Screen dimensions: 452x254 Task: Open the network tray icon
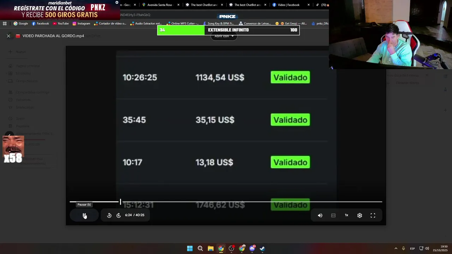click(421, 248)
